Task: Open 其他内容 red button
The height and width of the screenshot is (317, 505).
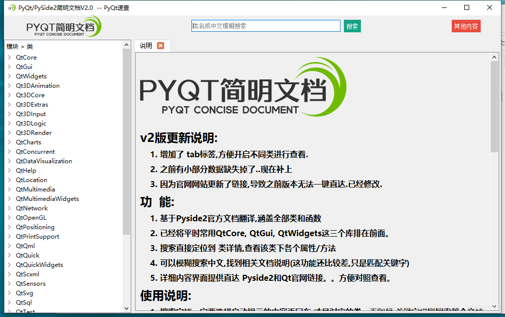Action: coord(466,26)
